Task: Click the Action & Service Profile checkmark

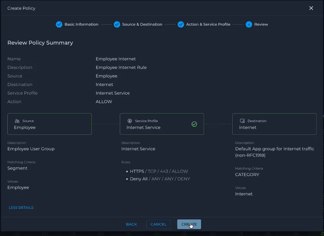Action: [181, 24]
